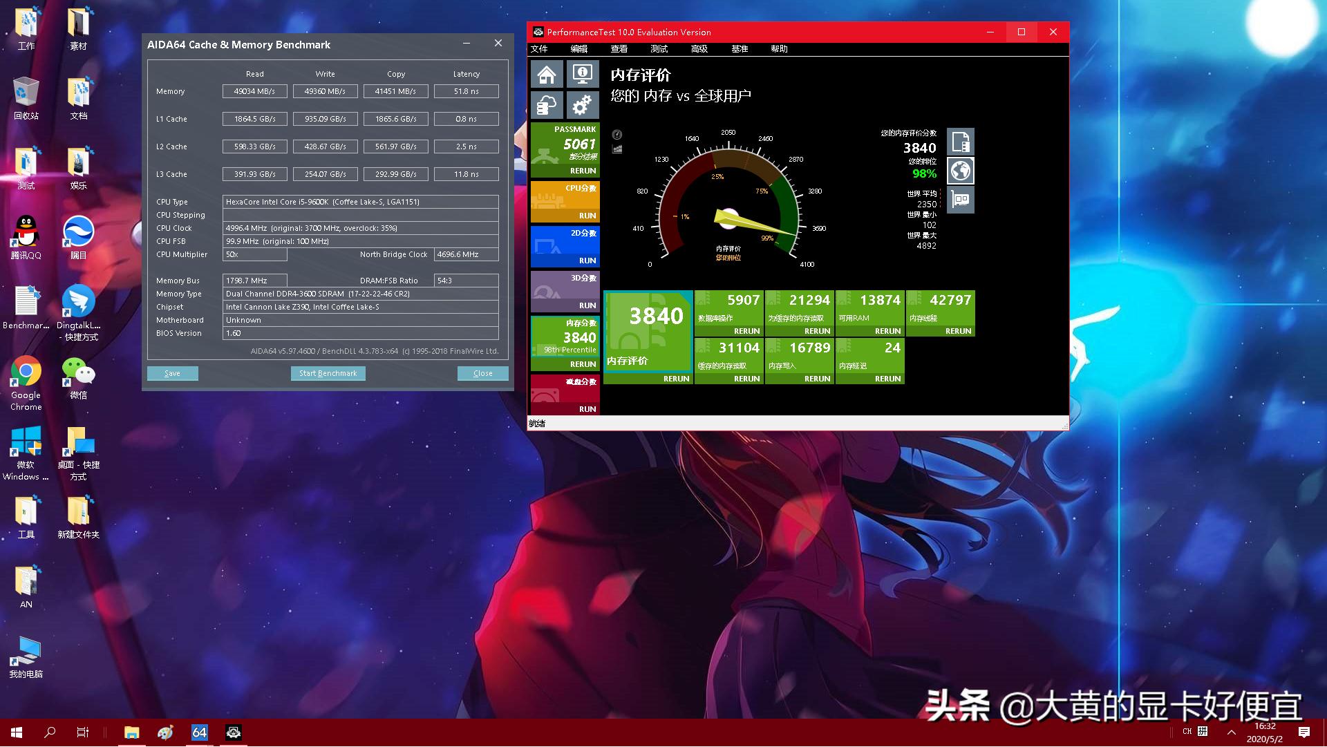Rerun the PASSMARK overall test
Viewport: 1327px width, 747px height.
[x=583, y=171]
